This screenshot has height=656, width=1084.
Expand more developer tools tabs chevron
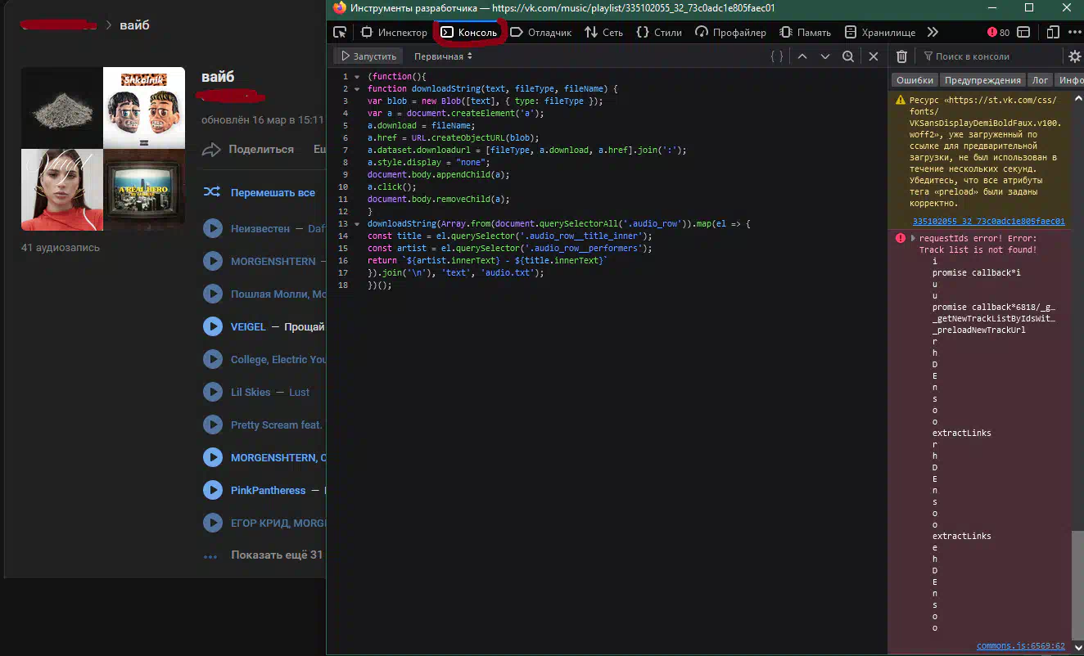click(933, 33)
